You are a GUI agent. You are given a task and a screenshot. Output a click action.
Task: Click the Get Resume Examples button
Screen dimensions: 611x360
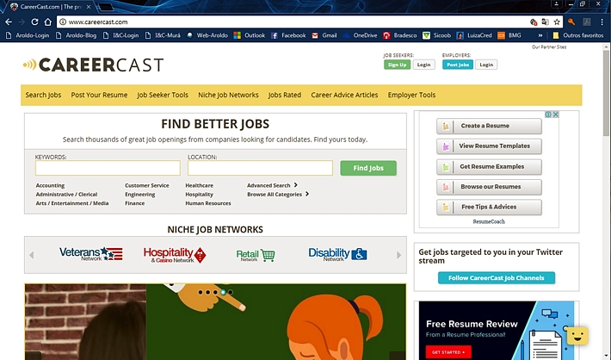(x=489, y=166)
